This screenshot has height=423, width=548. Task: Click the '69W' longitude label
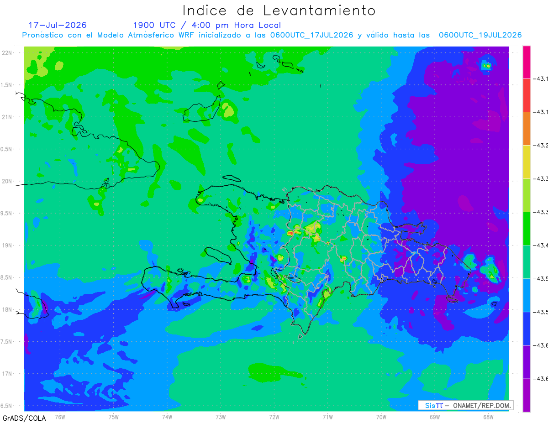click(x=434, y=417)
